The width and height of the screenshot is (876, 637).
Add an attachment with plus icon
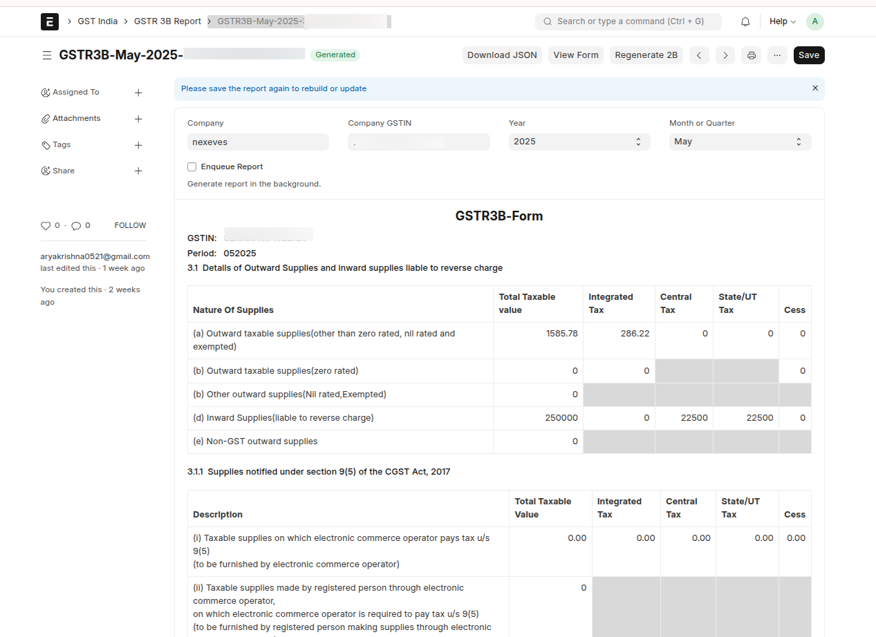pyautogui.click(x=138, y=119)
